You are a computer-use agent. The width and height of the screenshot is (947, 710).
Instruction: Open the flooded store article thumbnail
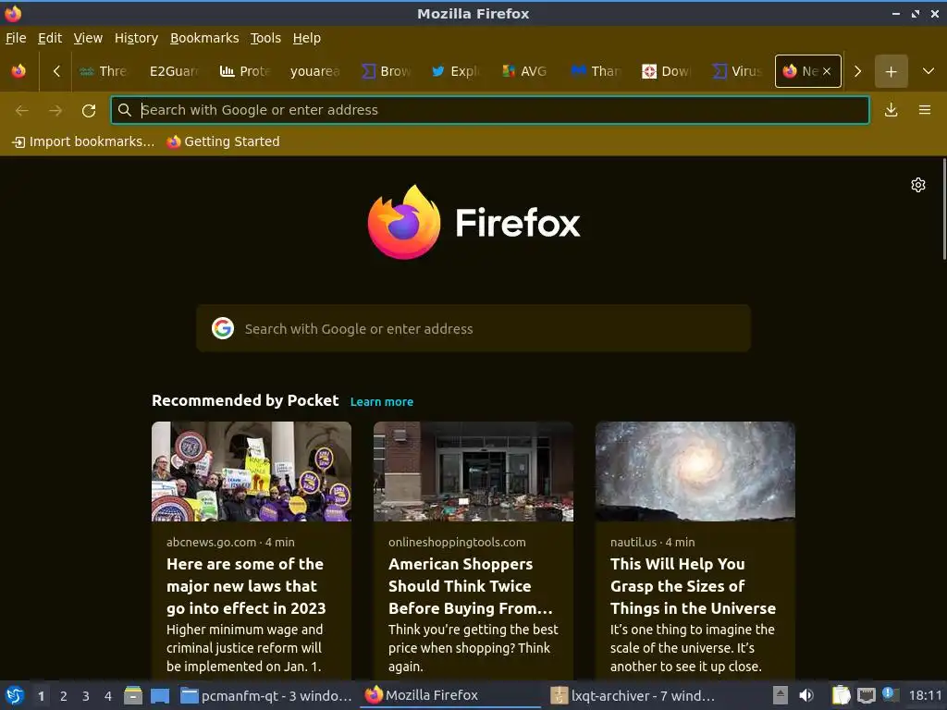point(473,471)
